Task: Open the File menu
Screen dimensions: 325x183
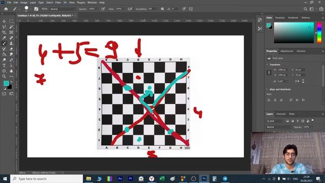Action: point(9,3)
